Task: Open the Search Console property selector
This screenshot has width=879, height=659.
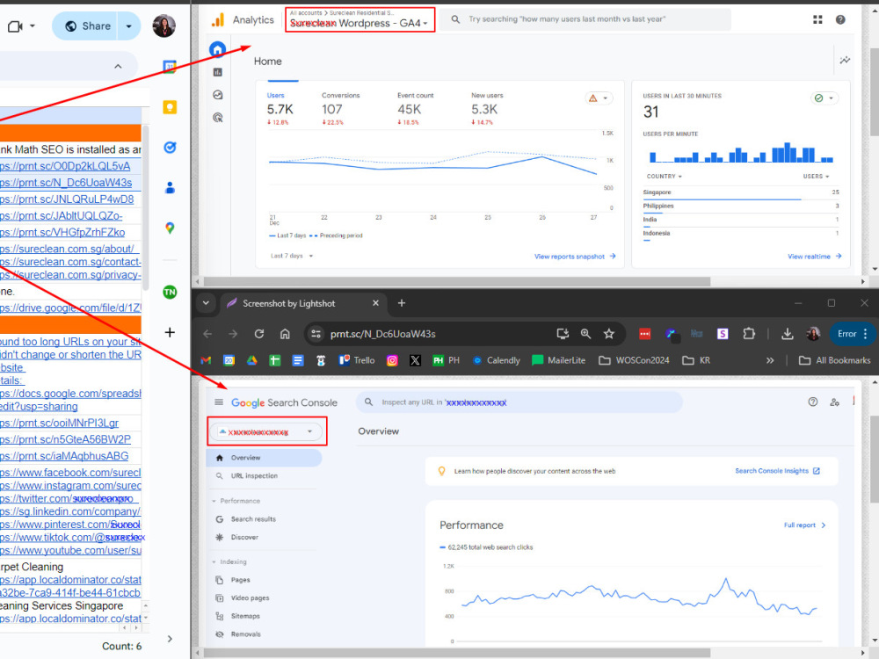Action: pyautogui.click(x=267, y=431)
